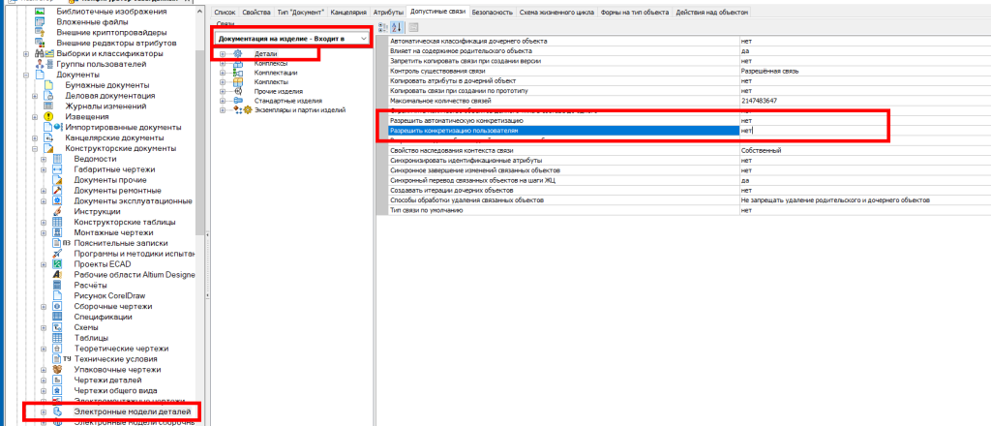Viewport: 991px width, 426px height.
Task: Click the categorized view icon in property toolbar
Action: [x=383, y=27]
